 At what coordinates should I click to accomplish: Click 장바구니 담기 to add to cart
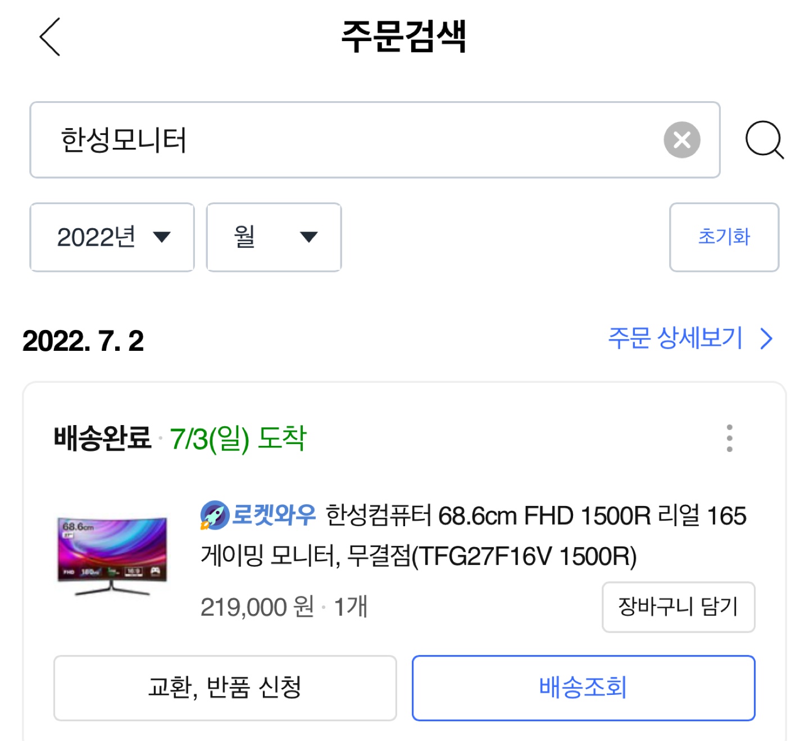coord(678,606)
